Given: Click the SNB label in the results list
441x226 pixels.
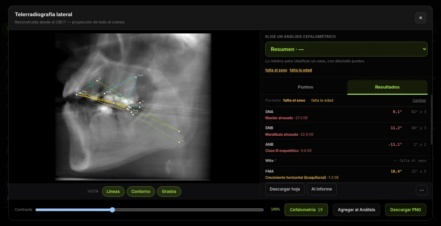Looking at the screenshot, I should [269, 128].
